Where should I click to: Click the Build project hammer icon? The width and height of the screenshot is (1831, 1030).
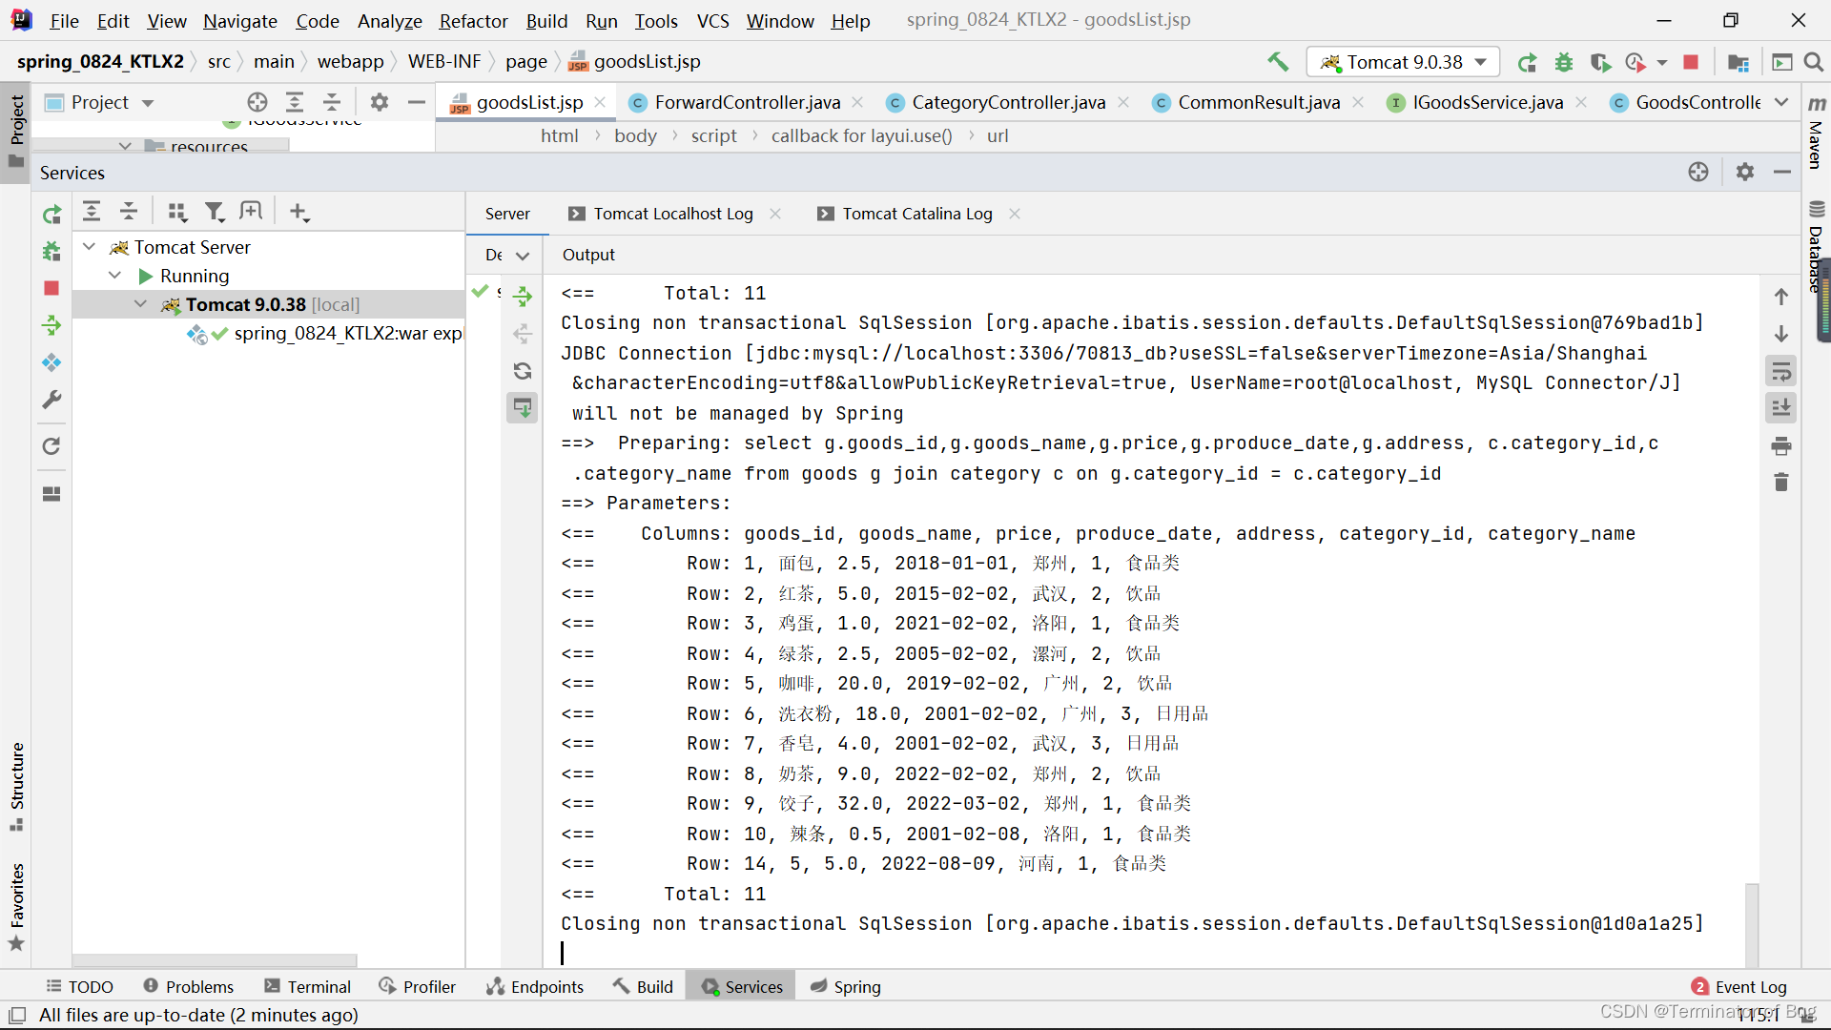click(1277, 62)
